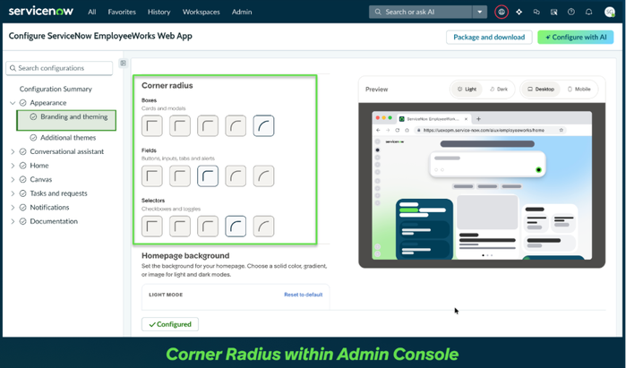The height and width of the screenshot is (368, 626).
Task: Open the user profile avatar
Action: [x=609, y=12]
